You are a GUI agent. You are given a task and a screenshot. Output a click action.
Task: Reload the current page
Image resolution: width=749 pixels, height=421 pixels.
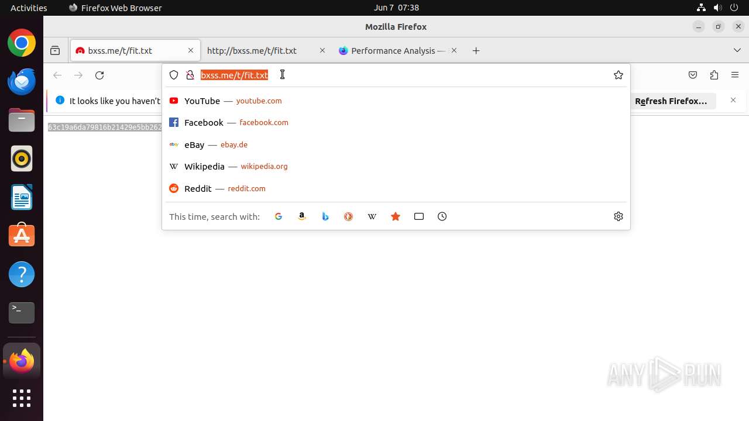tap(99, 75)
